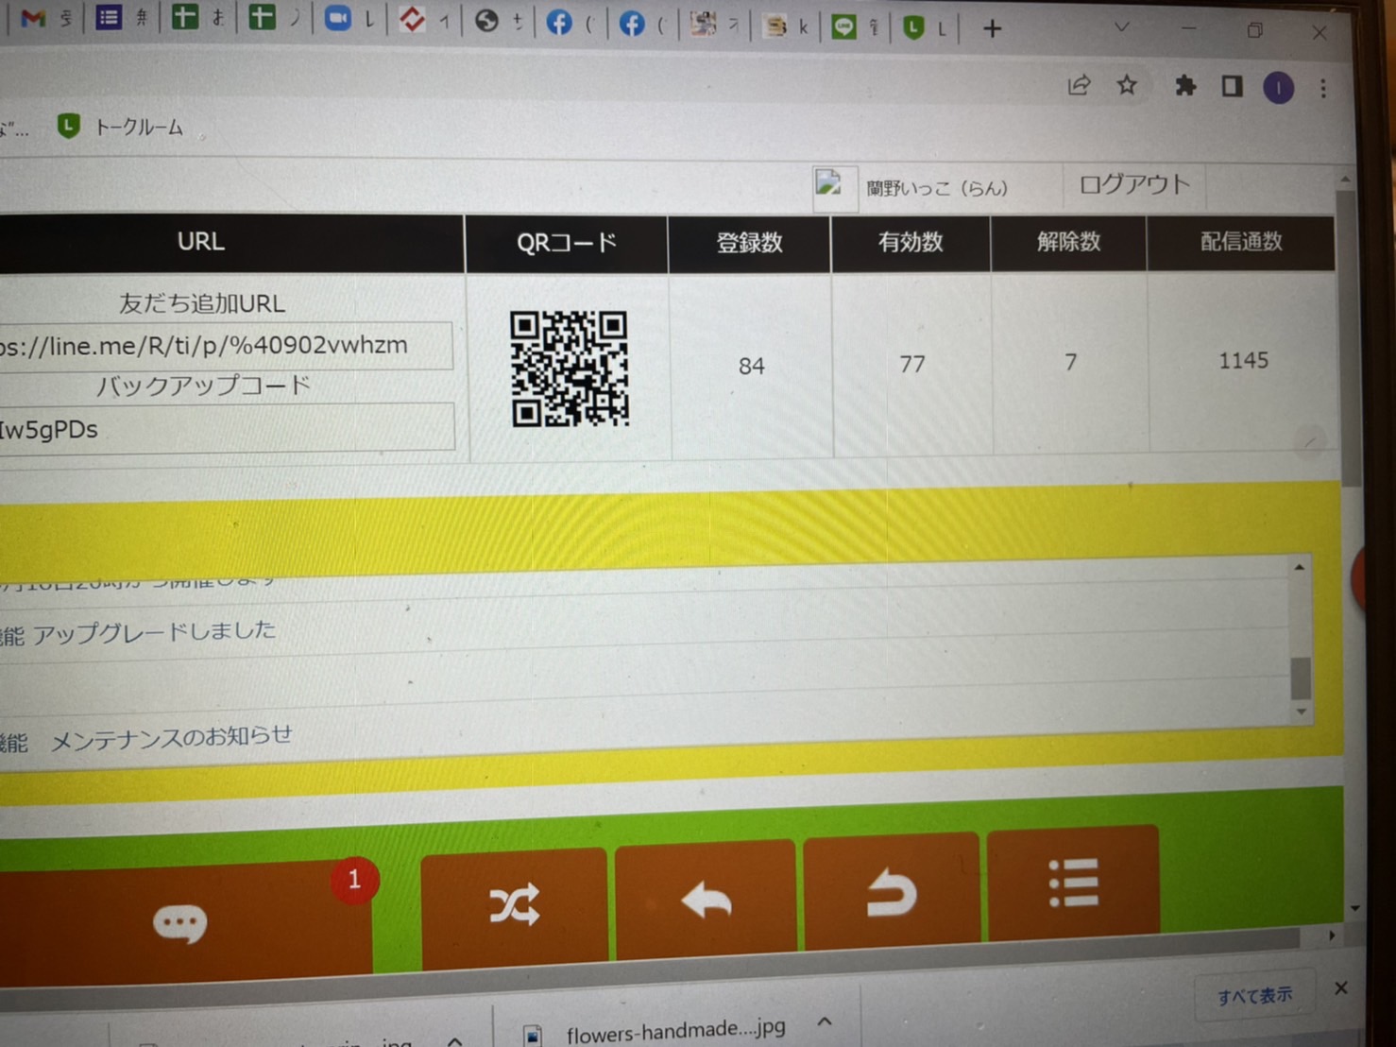Click the 配信通数 column header
The width and height of the screenshot is (1396, 1047).
click(x=1241, y=242)
